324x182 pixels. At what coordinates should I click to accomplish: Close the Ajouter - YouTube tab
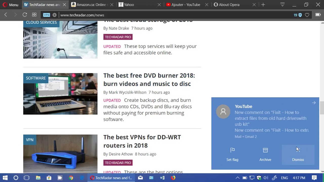[x=207, y=5]
